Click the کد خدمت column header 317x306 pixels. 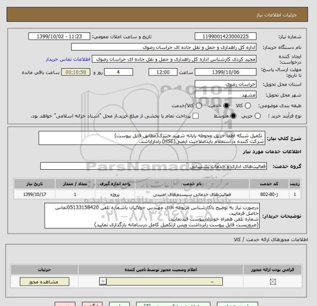click(x=269, y=183)
